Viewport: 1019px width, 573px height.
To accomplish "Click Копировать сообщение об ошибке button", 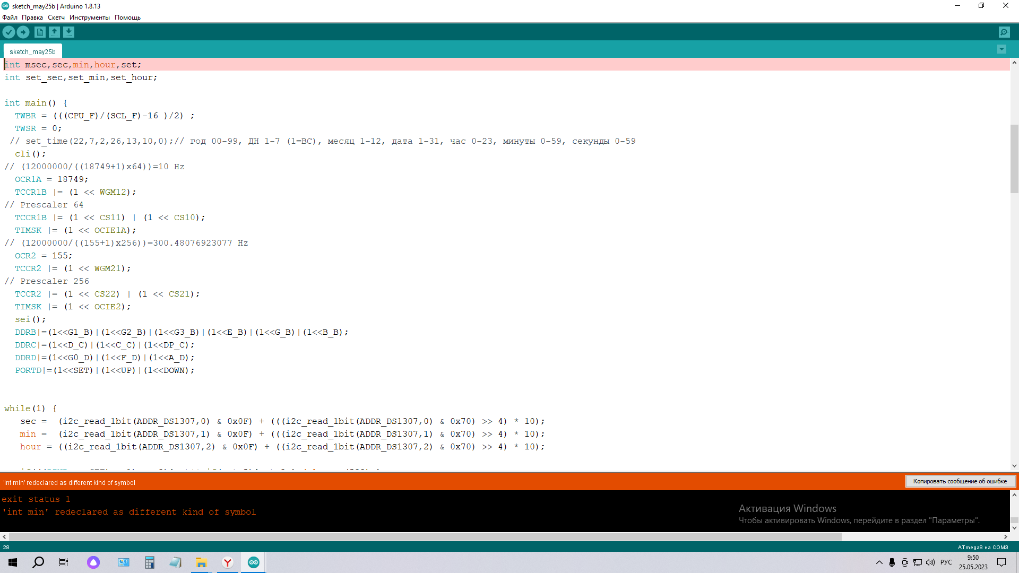I will (x=960, y=481).
